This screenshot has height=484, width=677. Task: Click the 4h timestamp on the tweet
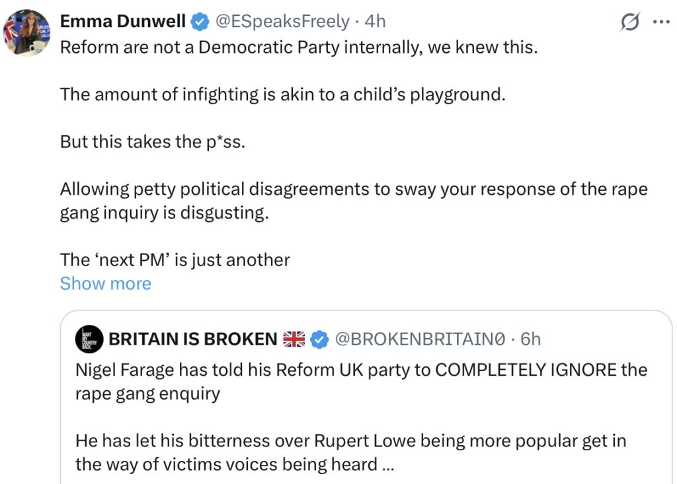[375, 21]
